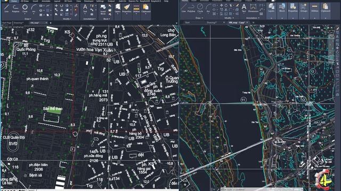This screenshot has width=341, height=191.
Task: Expand the Draw panel in left window
Action: click(x=28, y=19)
